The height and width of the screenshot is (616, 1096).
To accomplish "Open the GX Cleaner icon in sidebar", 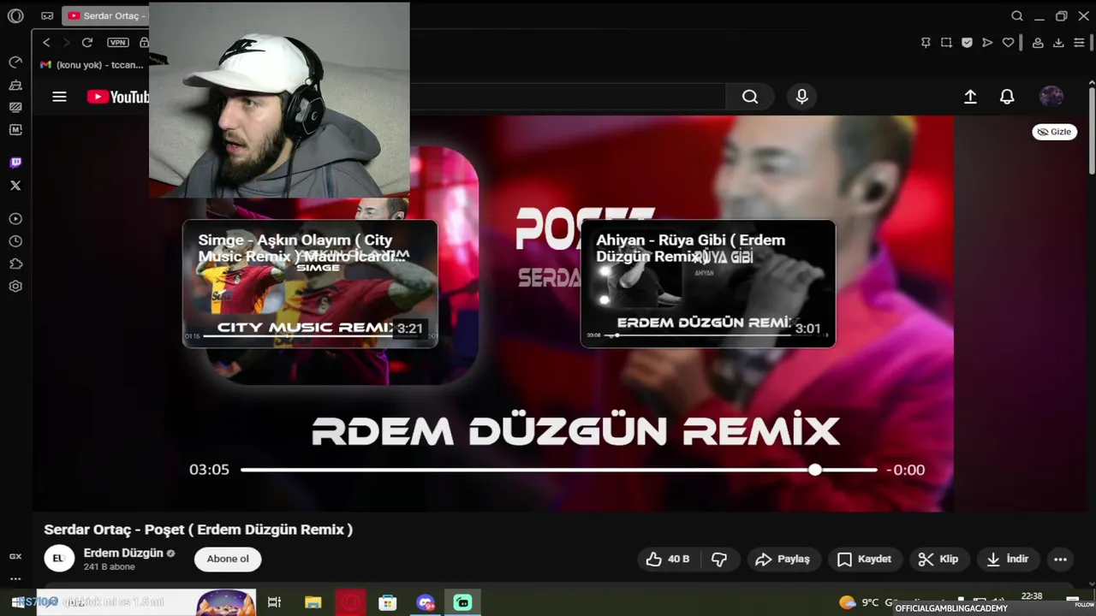I will point(15,85).
